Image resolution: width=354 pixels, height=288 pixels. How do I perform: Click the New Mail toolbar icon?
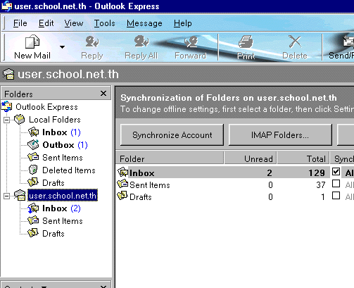[x=32, y=42]
